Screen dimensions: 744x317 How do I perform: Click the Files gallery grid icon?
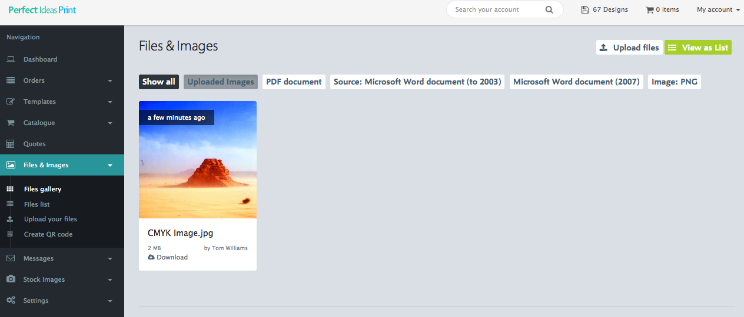click(10, 189)
